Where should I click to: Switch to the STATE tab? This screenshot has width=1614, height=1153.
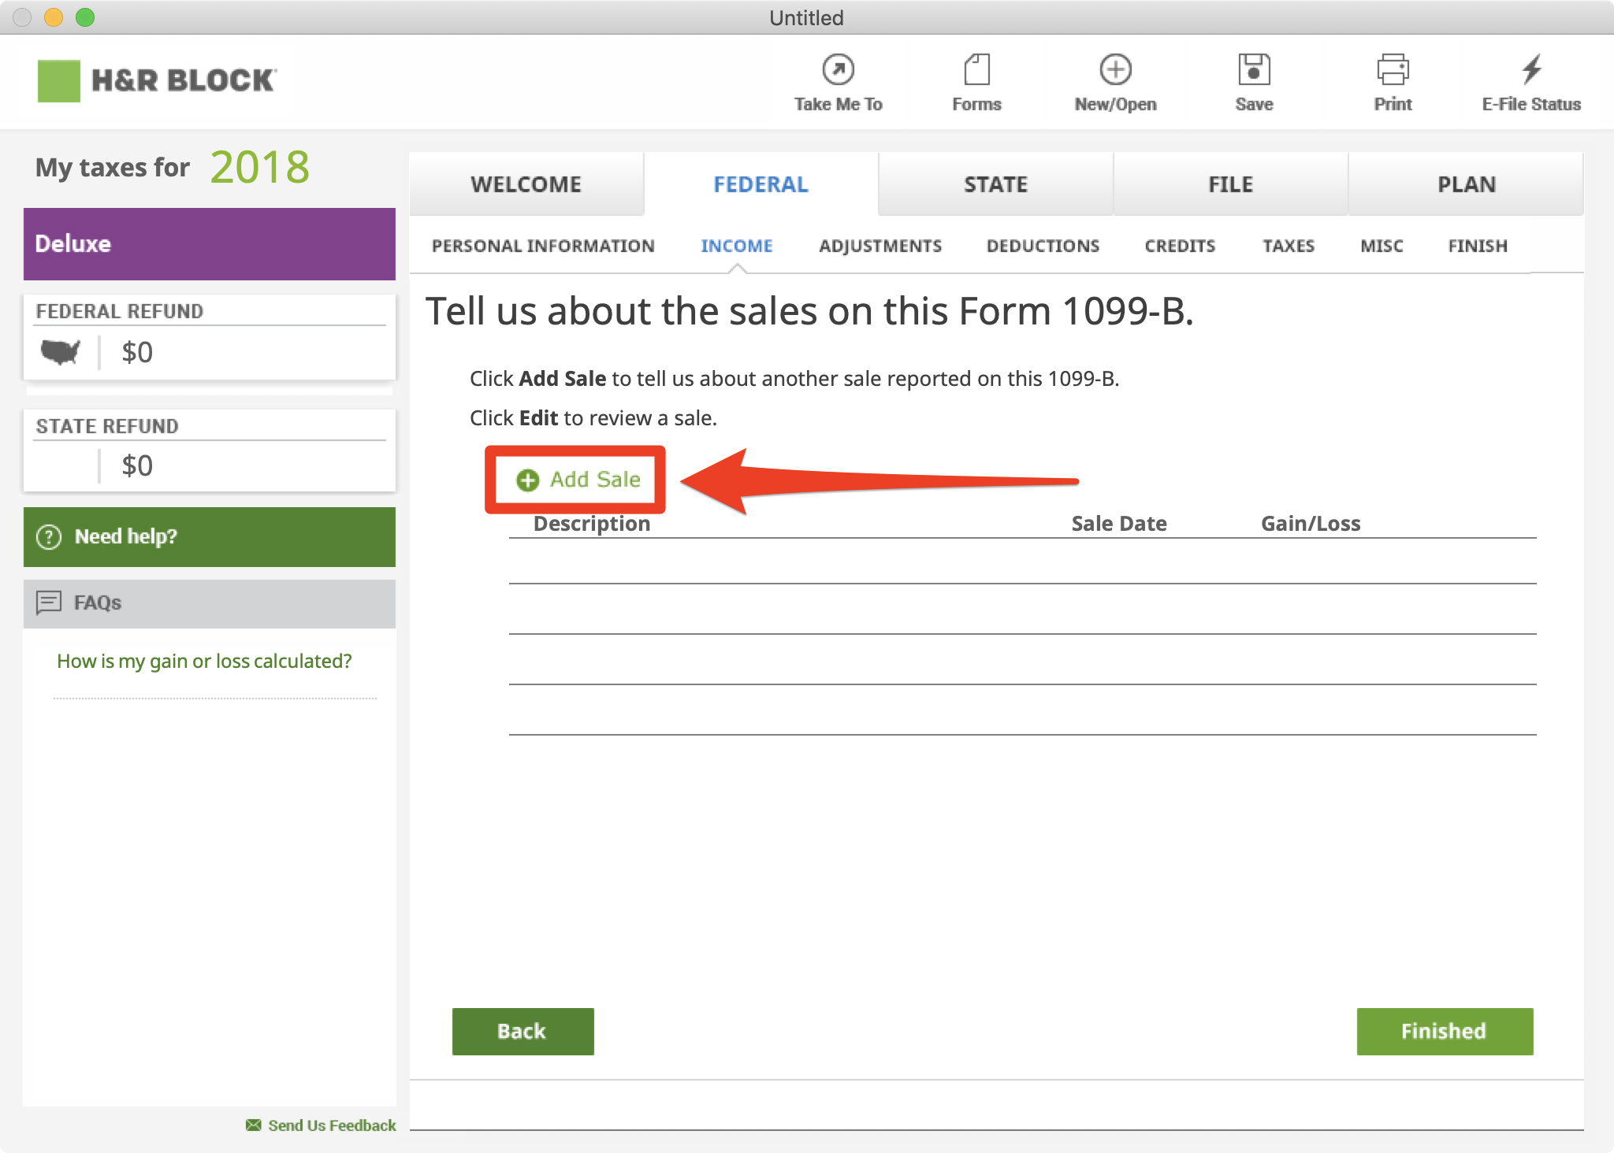click(995, 184)
